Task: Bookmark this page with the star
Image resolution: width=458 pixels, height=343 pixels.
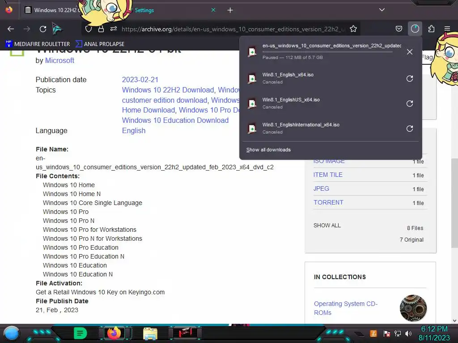Action: pos(353,29)
